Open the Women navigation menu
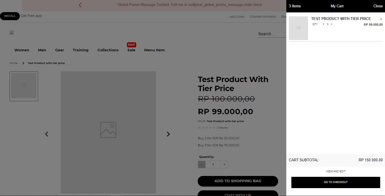The width and height of the screenshot is (385, 196). pos(21,50)
